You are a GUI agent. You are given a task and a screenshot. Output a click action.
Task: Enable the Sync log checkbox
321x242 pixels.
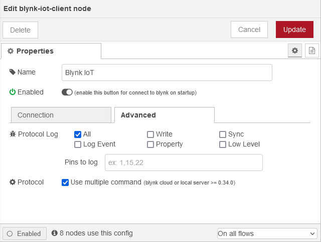pyautogui.click(x=223, y=134)
